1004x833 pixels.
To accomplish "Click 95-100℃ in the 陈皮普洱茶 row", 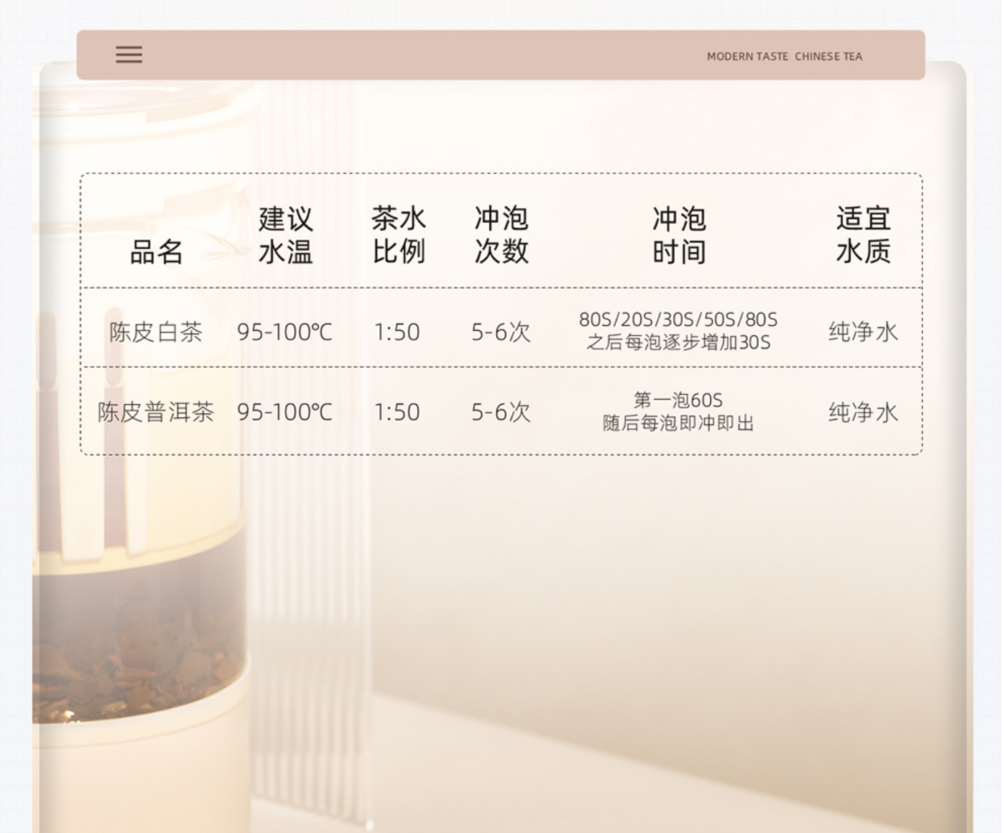I will (x=284, y=412).
